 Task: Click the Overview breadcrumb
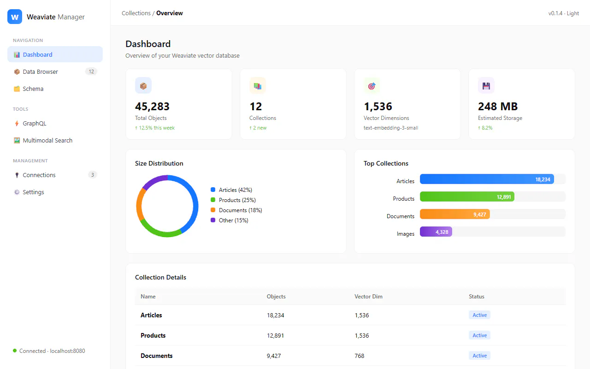tap(170, 13)
